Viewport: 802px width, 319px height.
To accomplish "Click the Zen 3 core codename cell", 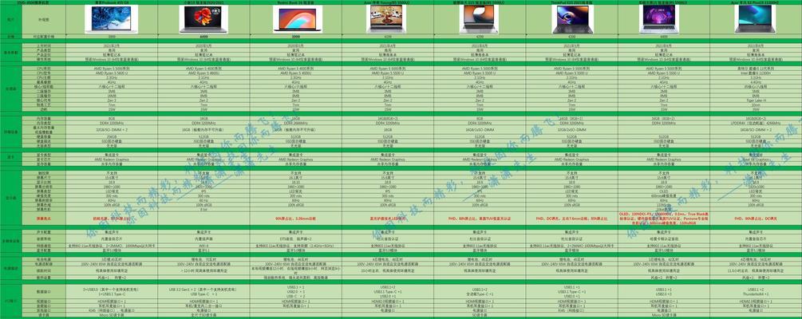I will coord(112,100).
